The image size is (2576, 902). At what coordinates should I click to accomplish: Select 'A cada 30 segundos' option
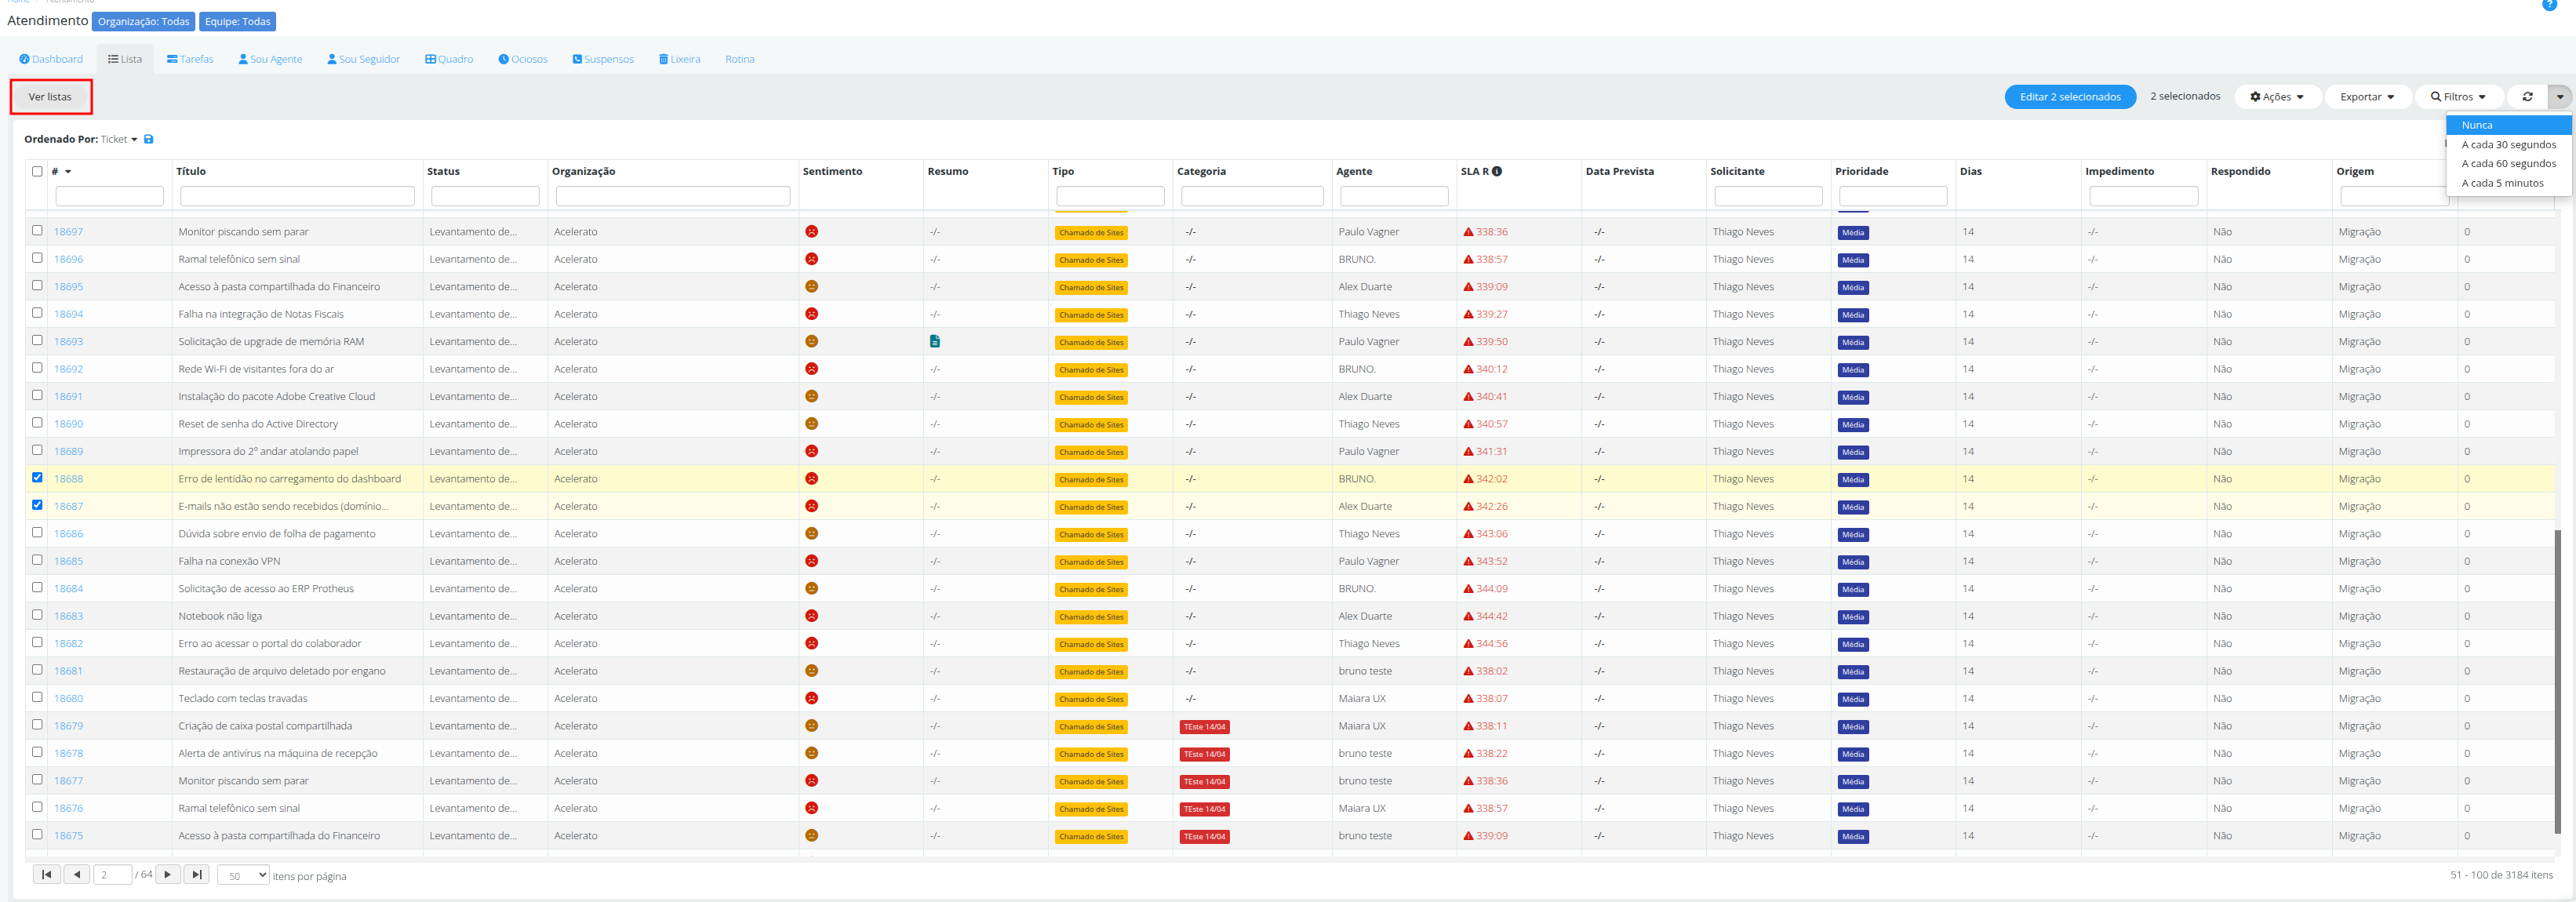point(2508,145)
